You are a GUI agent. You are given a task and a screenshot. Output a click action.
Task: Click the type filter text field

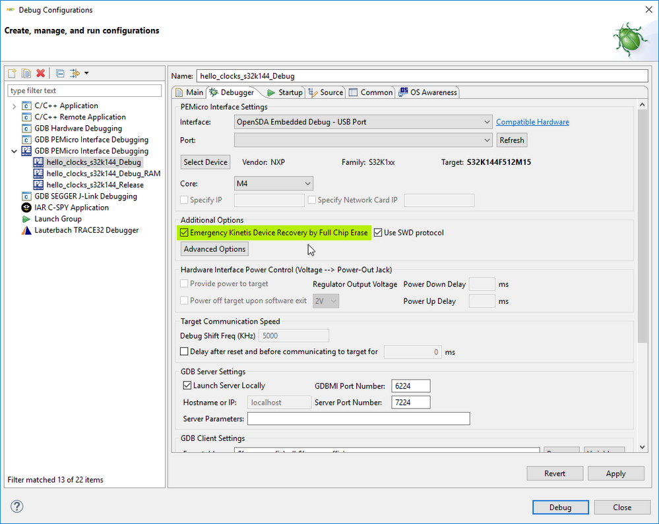pos(84,91)
